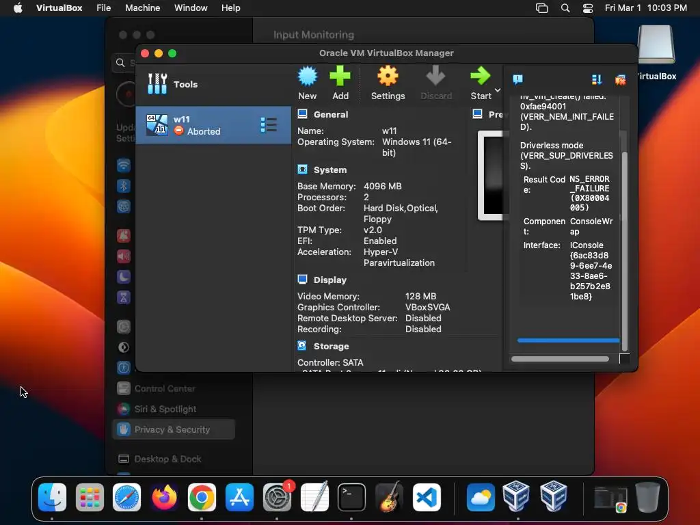Open Visual Studio Code from the Dock

[427, 497]
